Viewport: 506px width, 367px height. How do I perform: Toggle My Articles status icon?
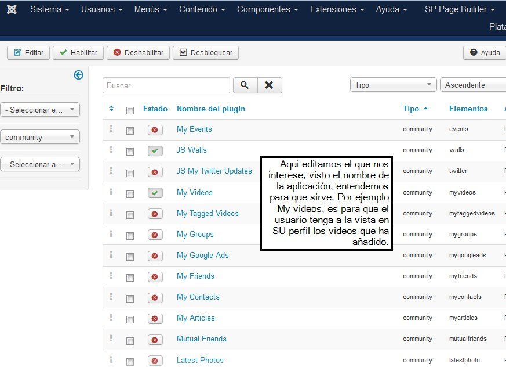click(155, 319)
